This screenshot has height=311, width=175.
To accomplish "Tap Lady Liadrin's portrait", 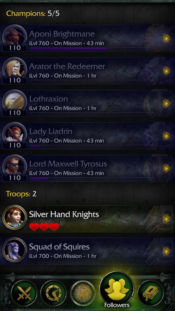I will click(x=15, y=134).
